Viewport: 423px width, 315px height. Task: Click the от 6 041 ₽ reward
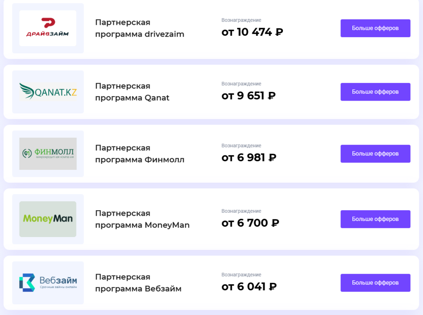249,287
